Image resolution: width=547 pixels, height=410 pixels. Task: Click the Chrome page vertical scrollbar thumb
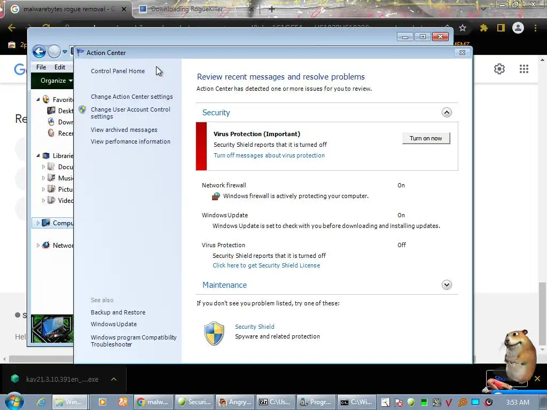pos(542,314)
